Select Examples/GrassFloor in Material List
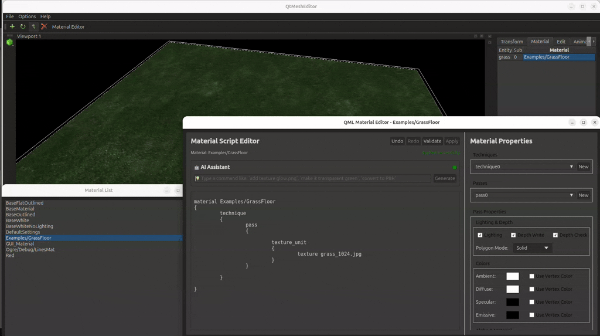The width and height of the screenshot is (600, 336). coord(93,238)
